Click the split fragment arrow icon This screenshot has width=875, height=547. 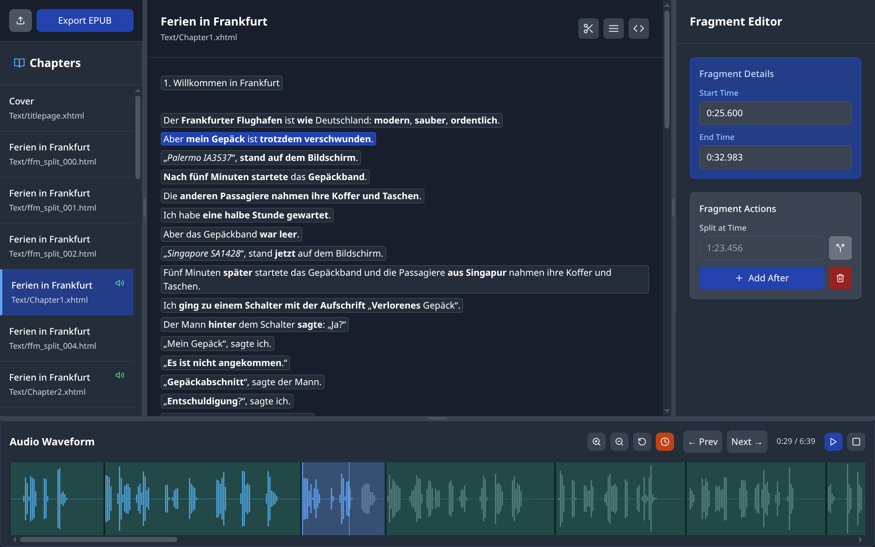(840, 248)
